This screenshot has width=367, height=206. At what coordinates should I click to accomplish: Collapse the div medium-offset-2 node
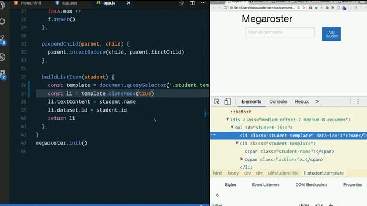(227, 120)
